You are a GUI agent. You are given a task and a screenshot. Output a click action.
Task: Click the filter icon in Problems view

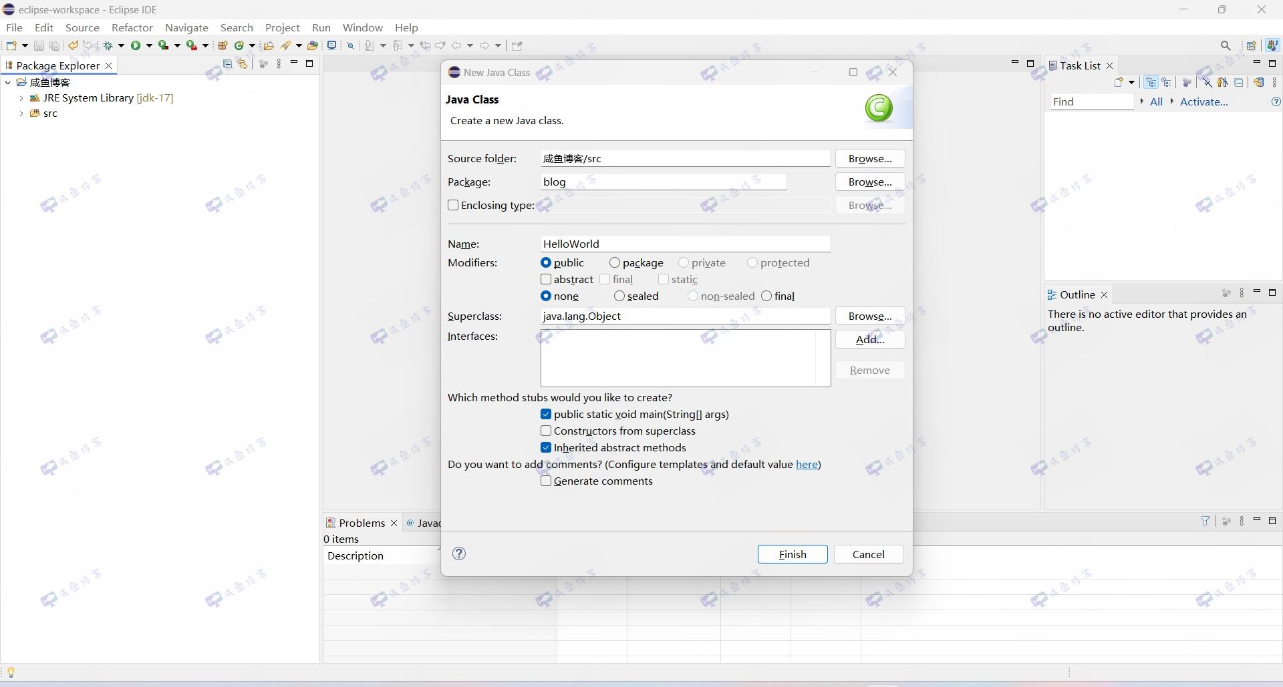1205,521
